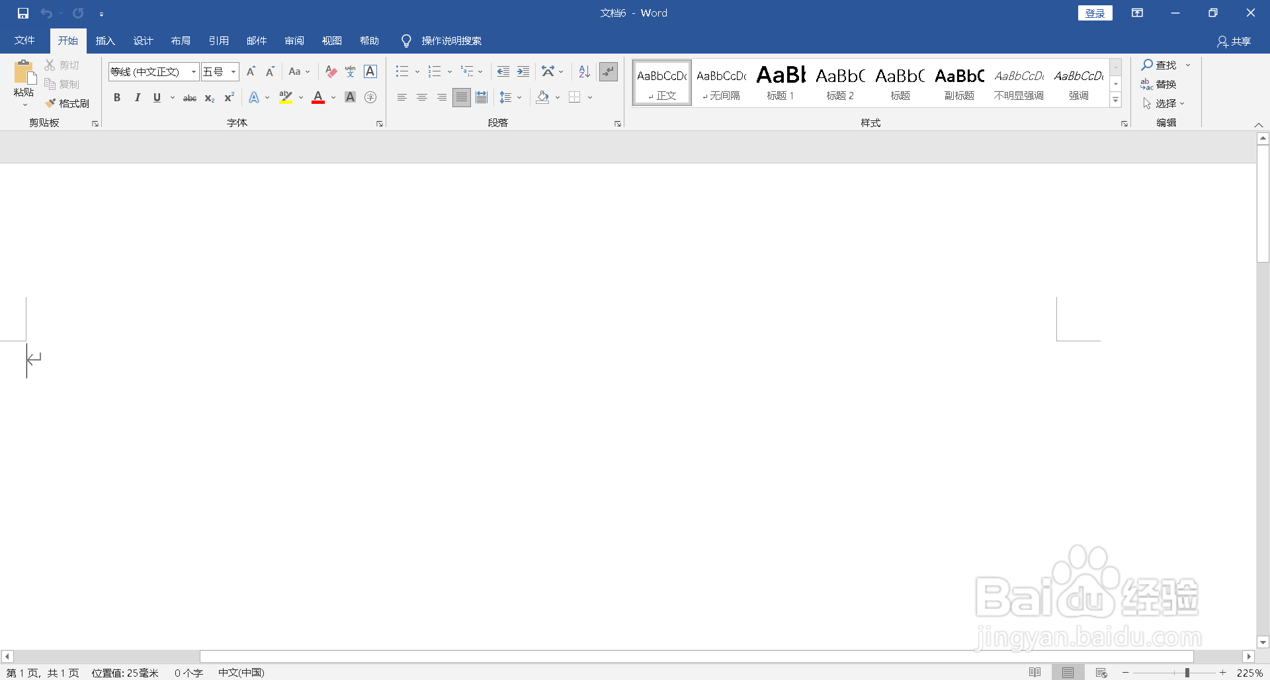Viewport: 1270px width, 680px height.
Task: Switch to Web Layout view in status bar
Action: click(x=1101, y=673)
